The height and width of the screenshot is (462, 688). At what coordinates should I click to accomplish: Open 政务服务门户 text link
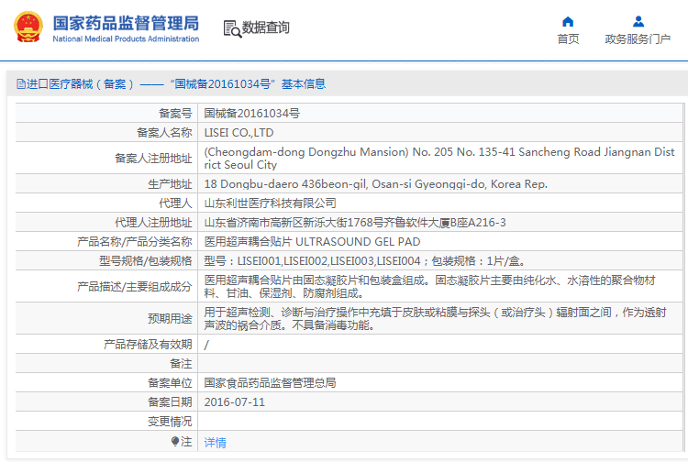[x=638, y=39]
